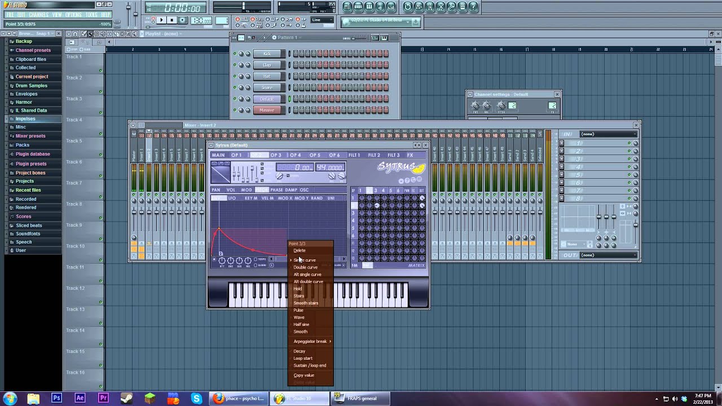The width and height of the screenshot is (722, 406).
Task: Enable TEMPO option in Sytrus envelope
Action: (x=256, y=259)
